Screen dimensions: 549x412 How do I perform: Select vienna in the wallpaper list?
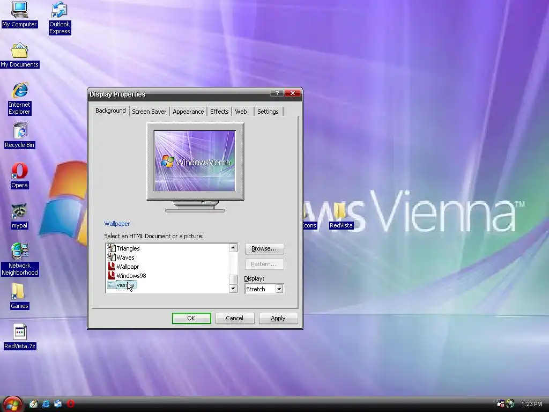pos(126,285)
